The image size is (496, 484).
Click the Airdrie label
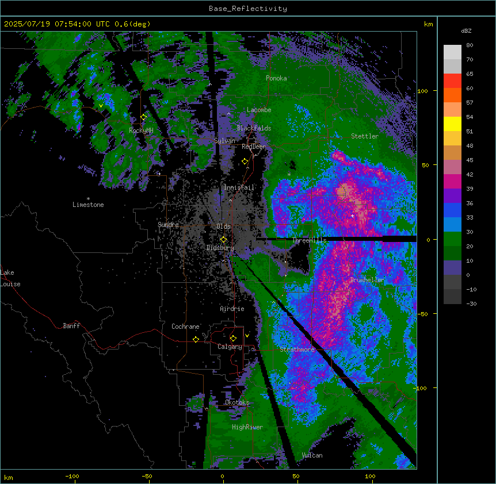232,309
